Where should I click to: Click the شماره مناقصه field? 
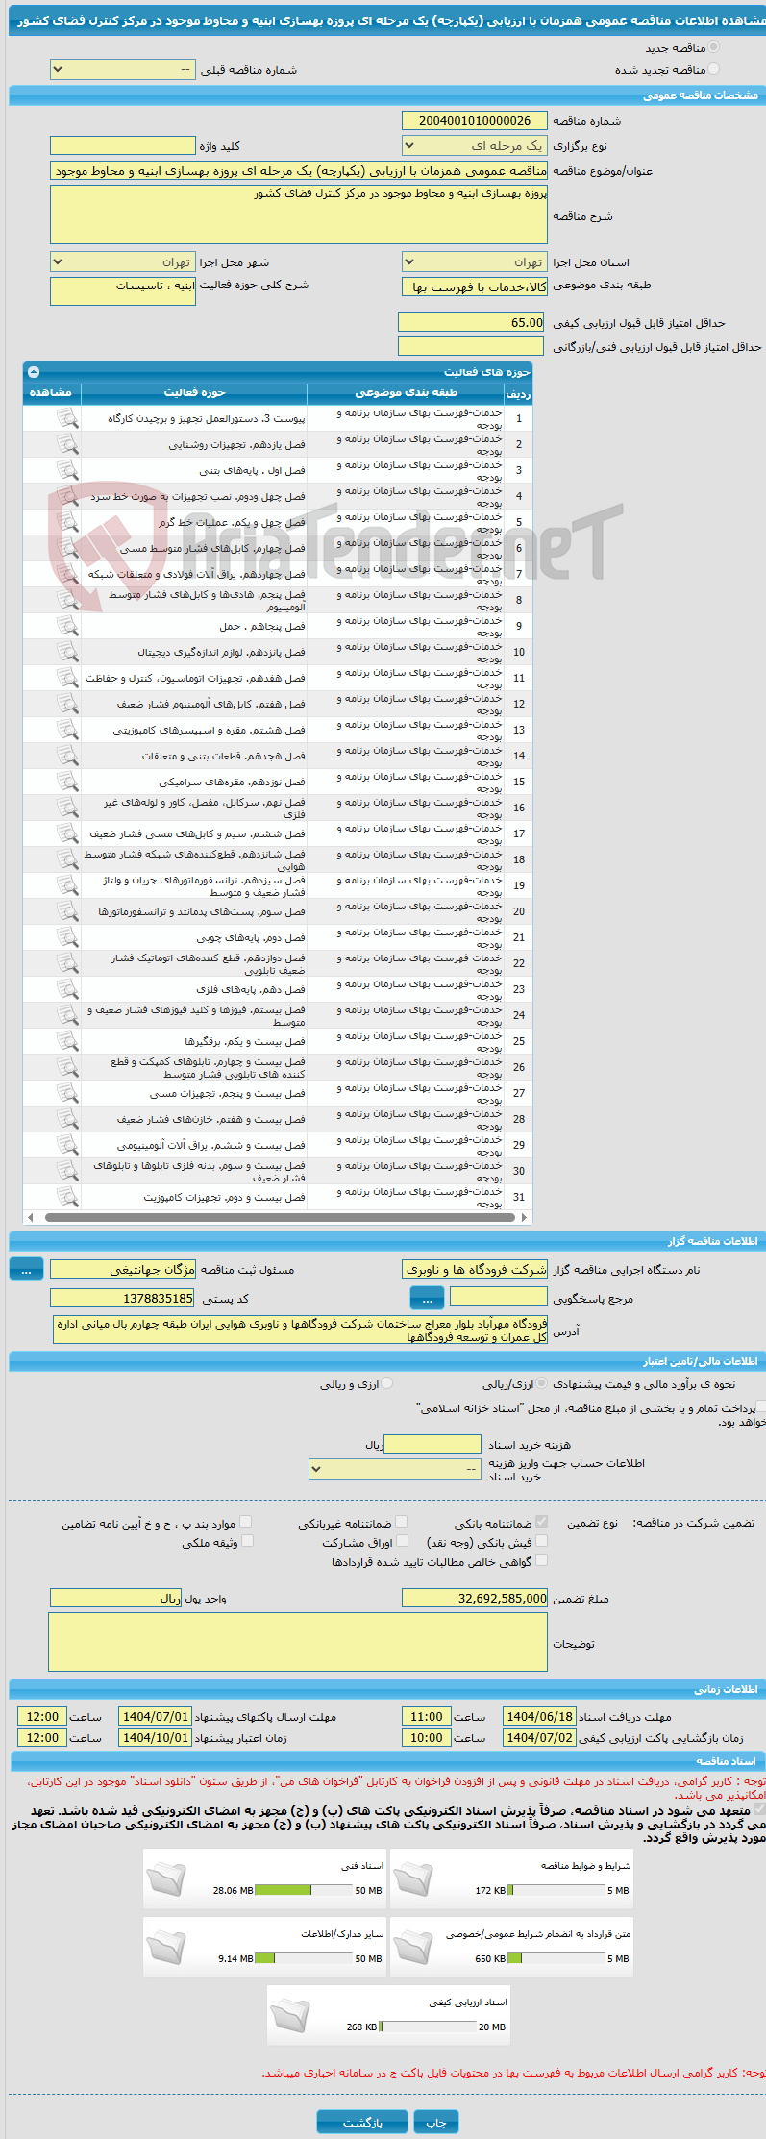(x=475, y=120)
